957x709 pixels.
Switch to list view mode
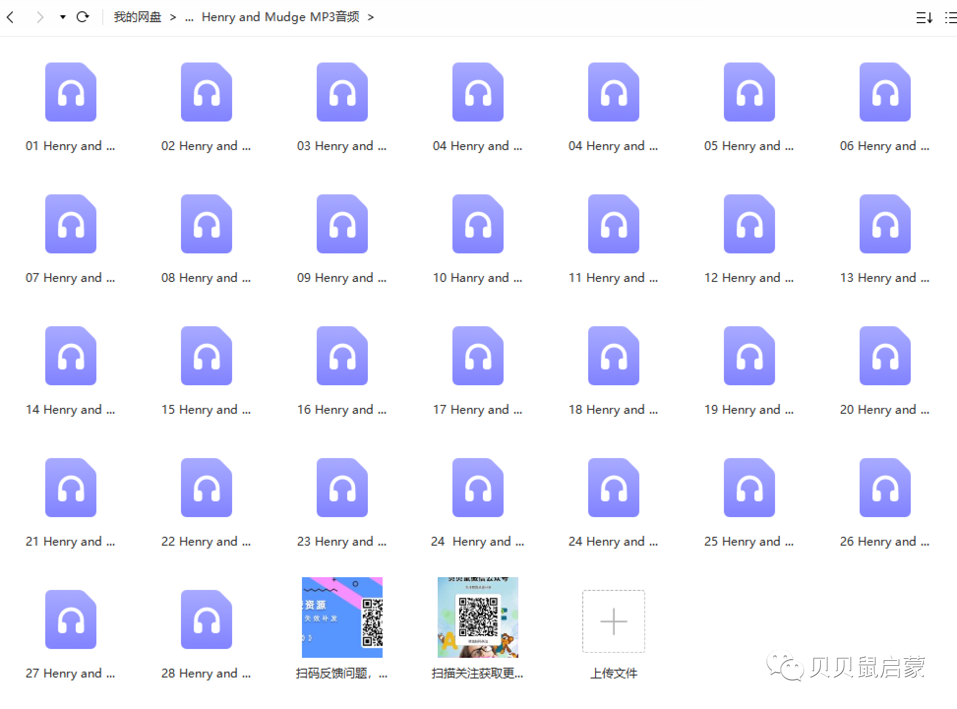click(x=950, y=18)
